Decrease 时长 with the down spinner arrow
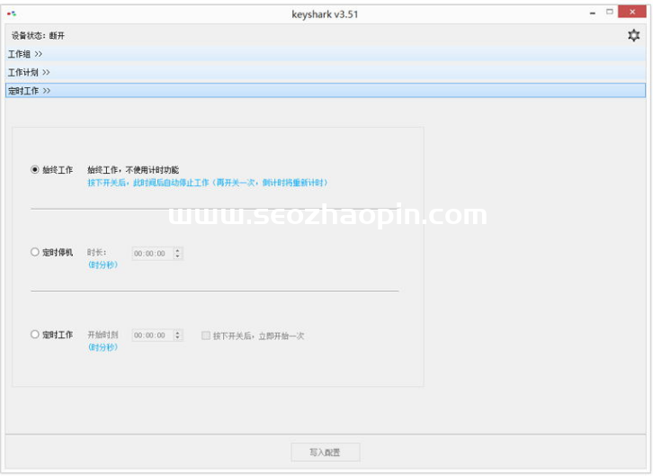This screenshot has height=476, width=653. (x=178, y=257)
